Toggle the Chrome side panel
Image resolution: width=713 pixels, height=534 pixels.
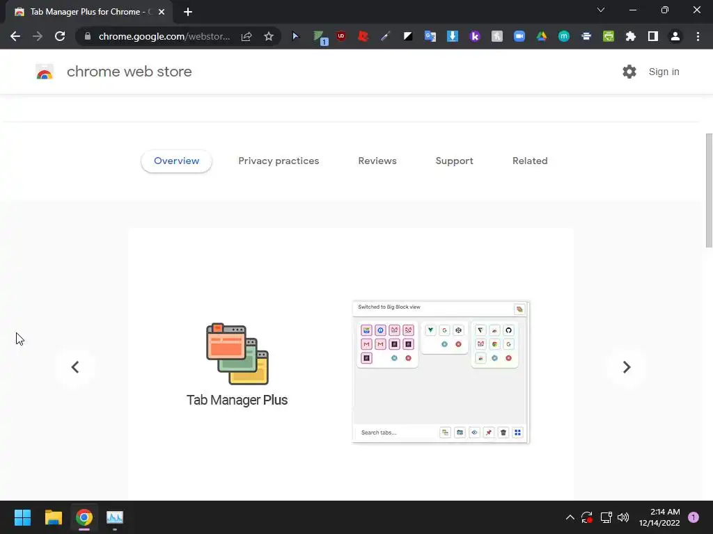coord(653,36)
